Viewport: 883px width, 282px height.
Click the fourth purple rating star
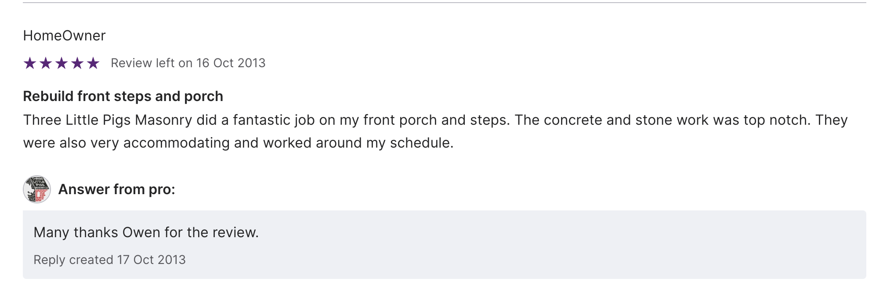click(77, 63)
